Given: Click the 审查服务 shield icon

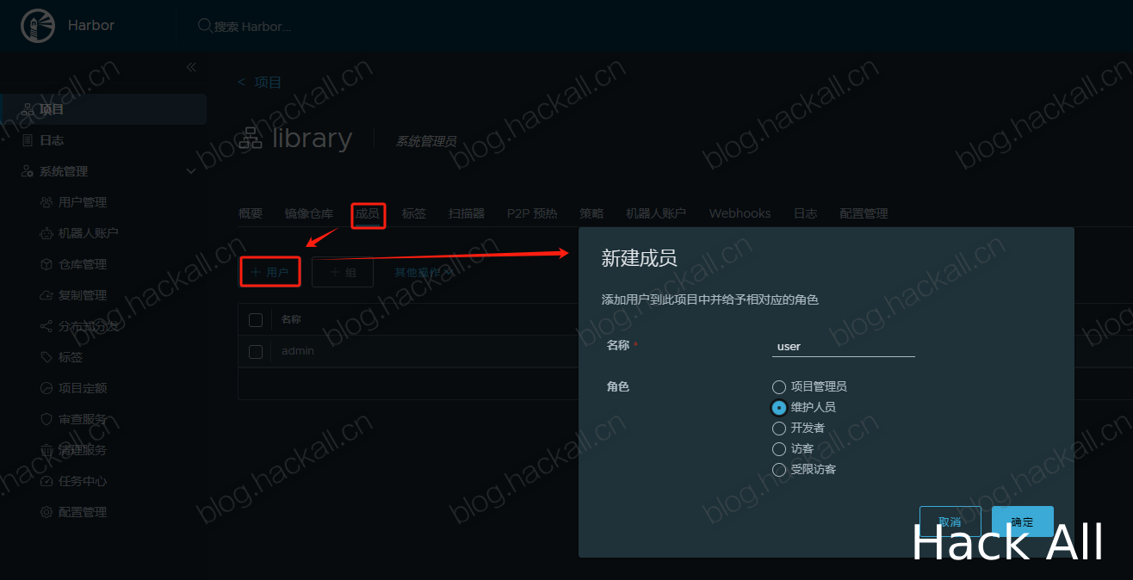Looking at the screenshot, I should tap(46, 419).
